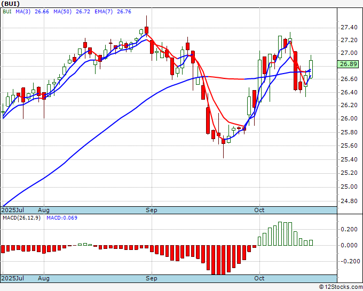The height and width of the screenshot is (291, 363).
Task: Click the 25.00 price axis label
Action: pos(349,187)
